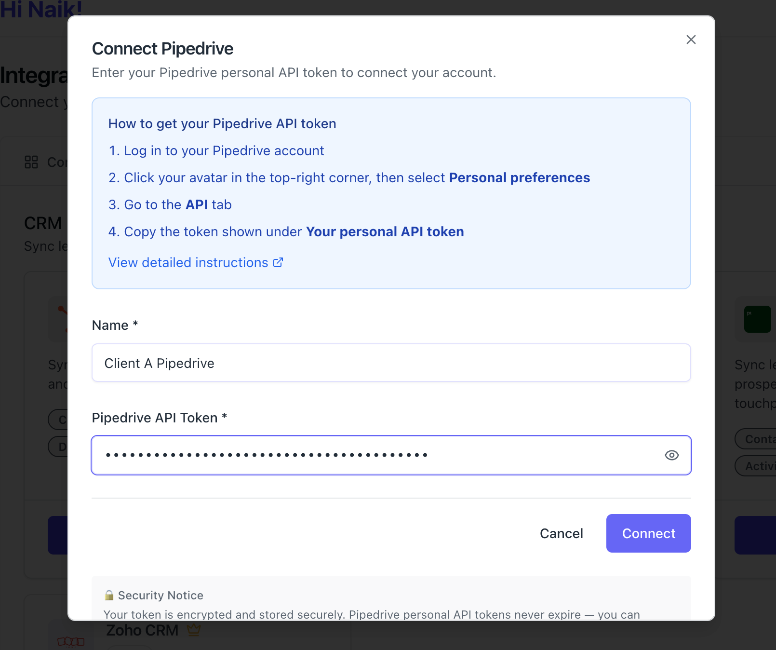Image resolution: width=776 pixels, height=650 pixels.
Task: Click the dark green logo on right card
Action: click(x=757, y=319)
